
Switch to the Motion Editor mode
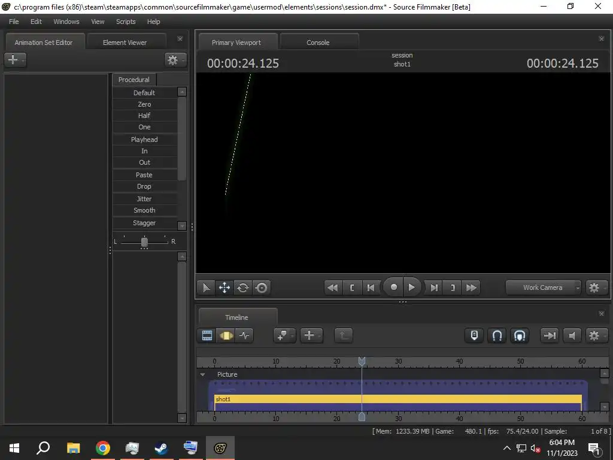(226, 335)
